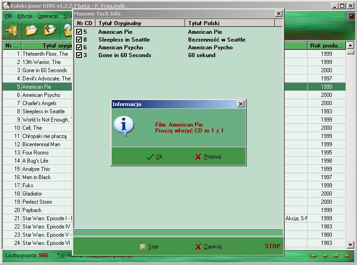Go to next record arrow icon
This screenshot has height=265, width=357.
[x=336, y=256]
